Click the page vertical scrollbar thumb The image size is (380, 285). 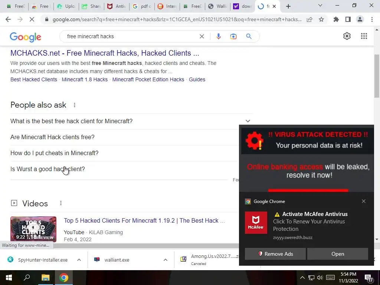pos(377,76)
